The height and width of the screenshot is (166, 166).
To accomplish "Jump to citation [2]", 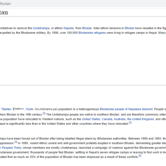I will tap(44, 114).
